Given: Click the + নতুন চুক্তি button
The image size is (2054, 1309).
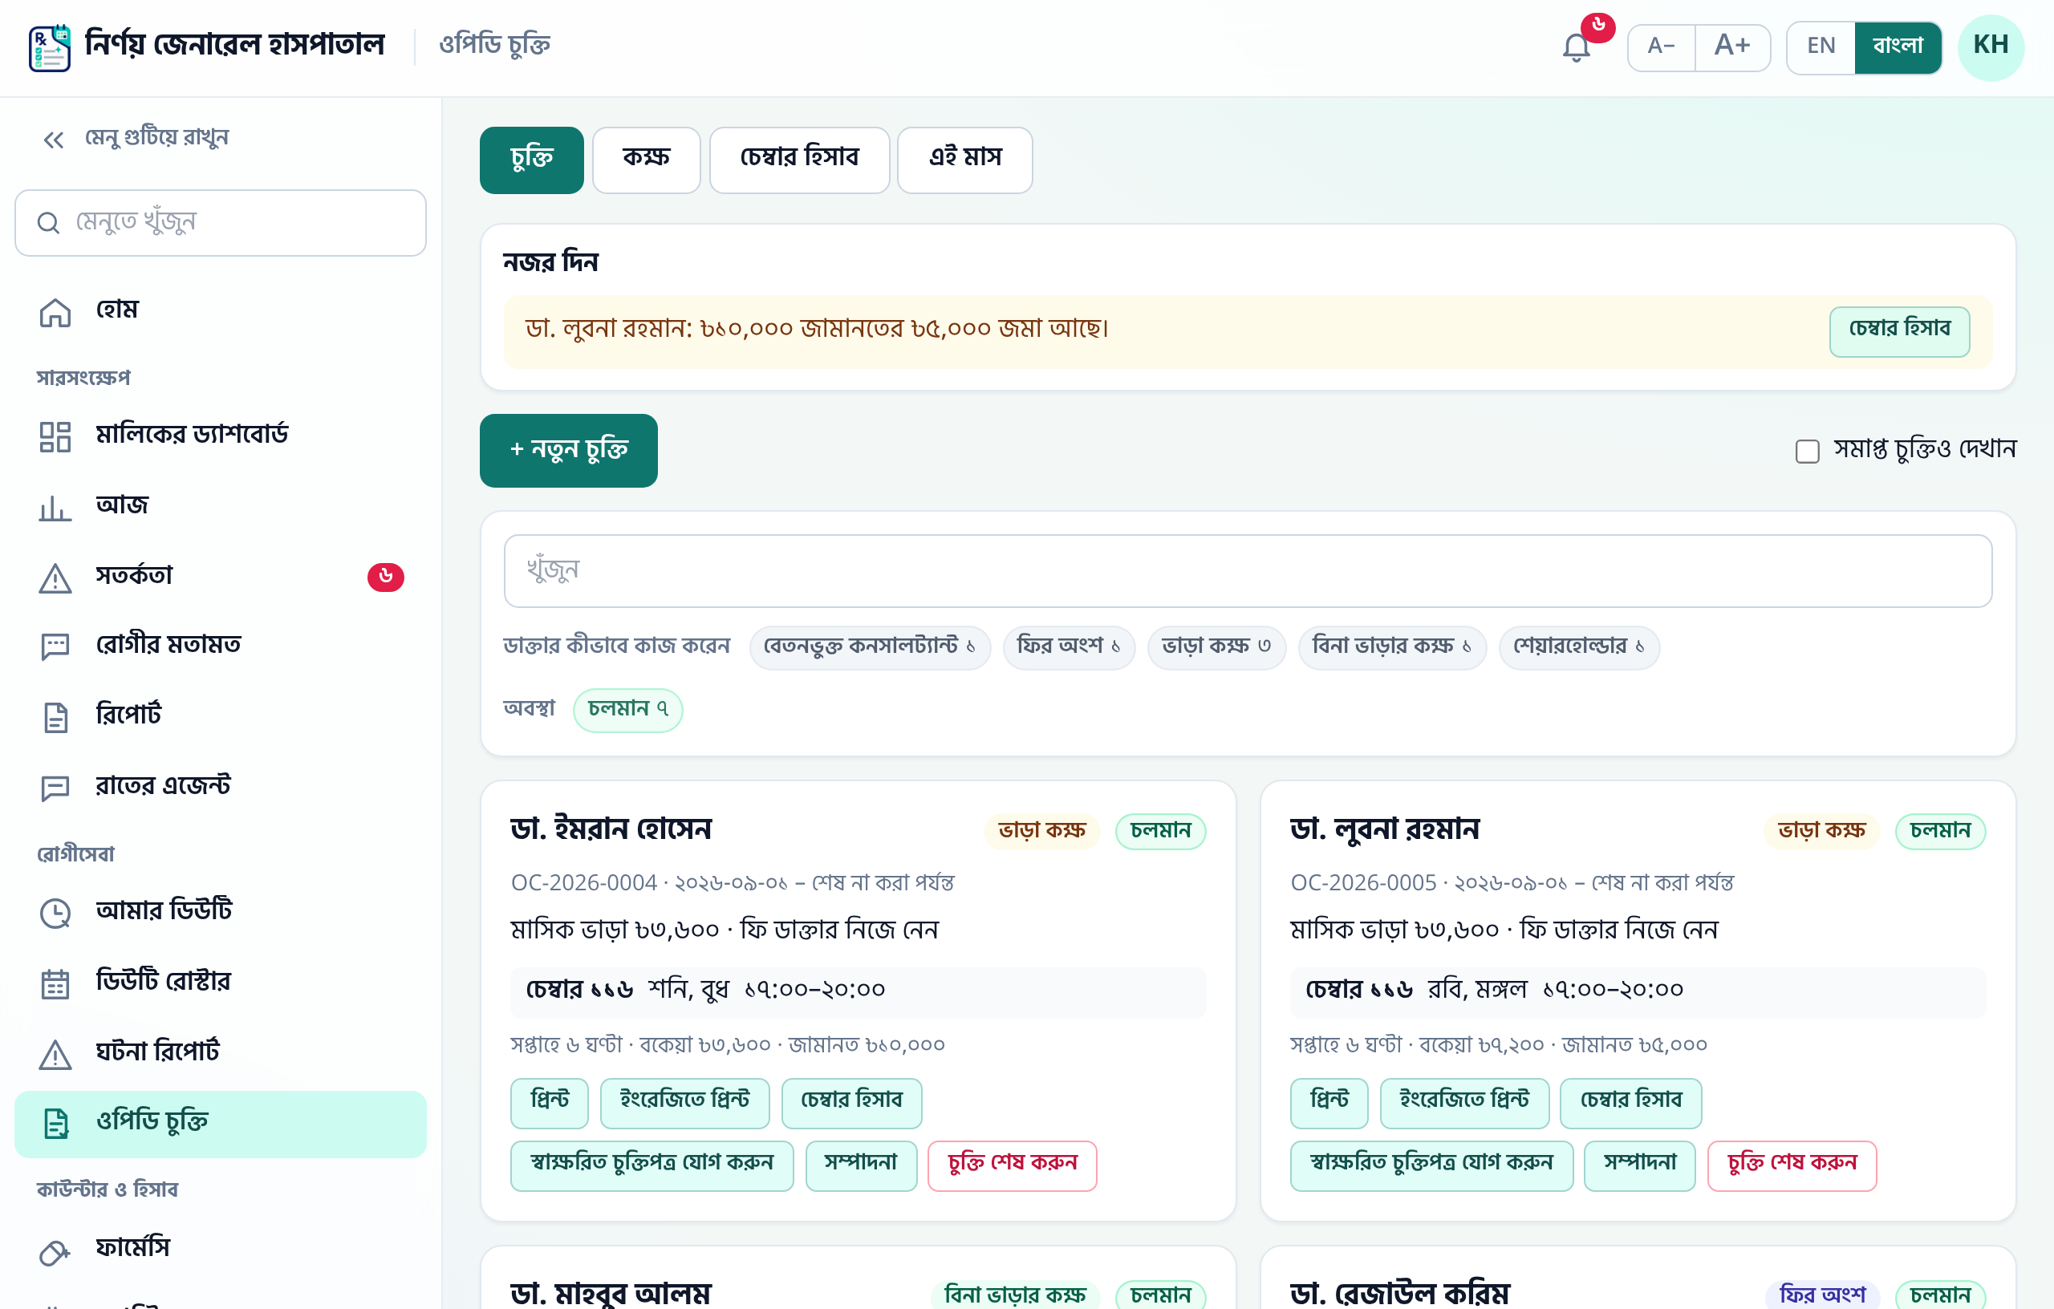Looking at the screenshot, I should (x=568, y=450).
